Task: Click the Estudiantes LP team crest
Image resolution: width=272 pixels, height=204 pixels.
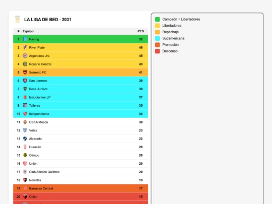Action: [25, 97]
